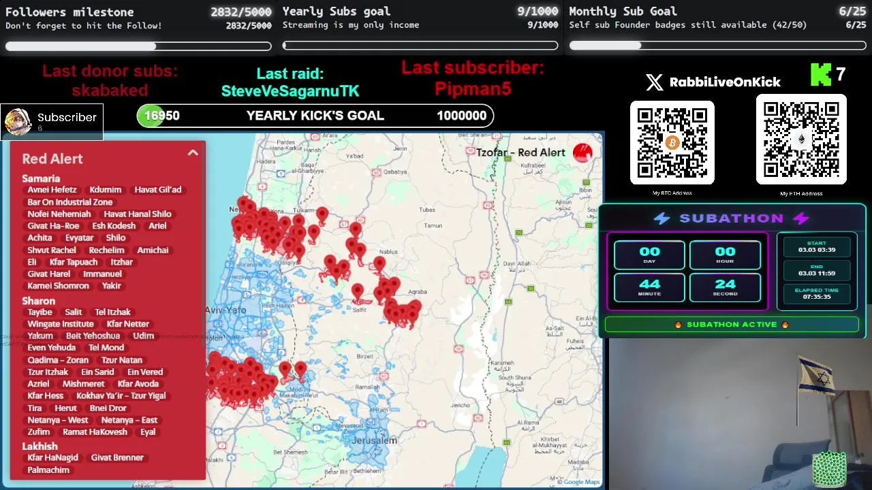Click the Followers milestone progress bar
The image size is (872, 490).
click(138, 46)
